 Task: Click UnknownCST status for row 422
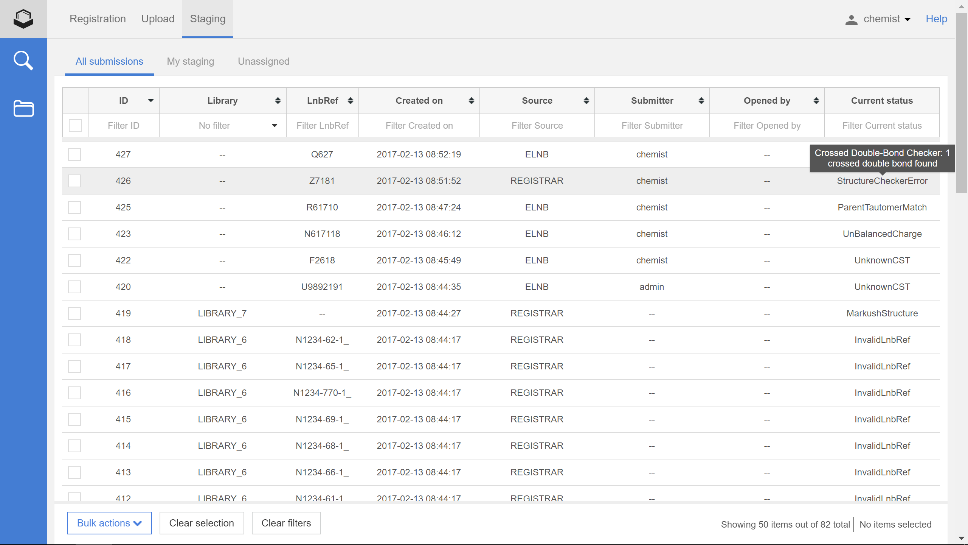[882, 260]
